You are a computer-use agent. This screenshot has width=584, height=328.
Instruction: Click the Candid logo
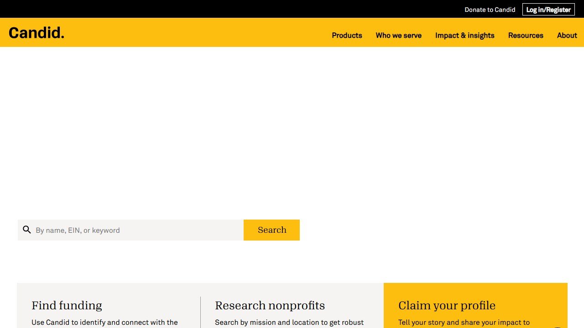tap(36, 33)
